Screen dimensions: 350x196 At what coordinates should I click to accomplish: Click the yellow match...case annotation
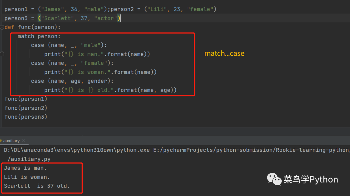click(x=224, y=53)
